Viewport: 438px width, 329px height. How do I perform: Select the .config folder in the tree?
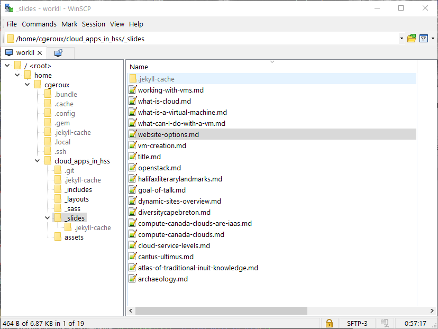coord(65,113)
